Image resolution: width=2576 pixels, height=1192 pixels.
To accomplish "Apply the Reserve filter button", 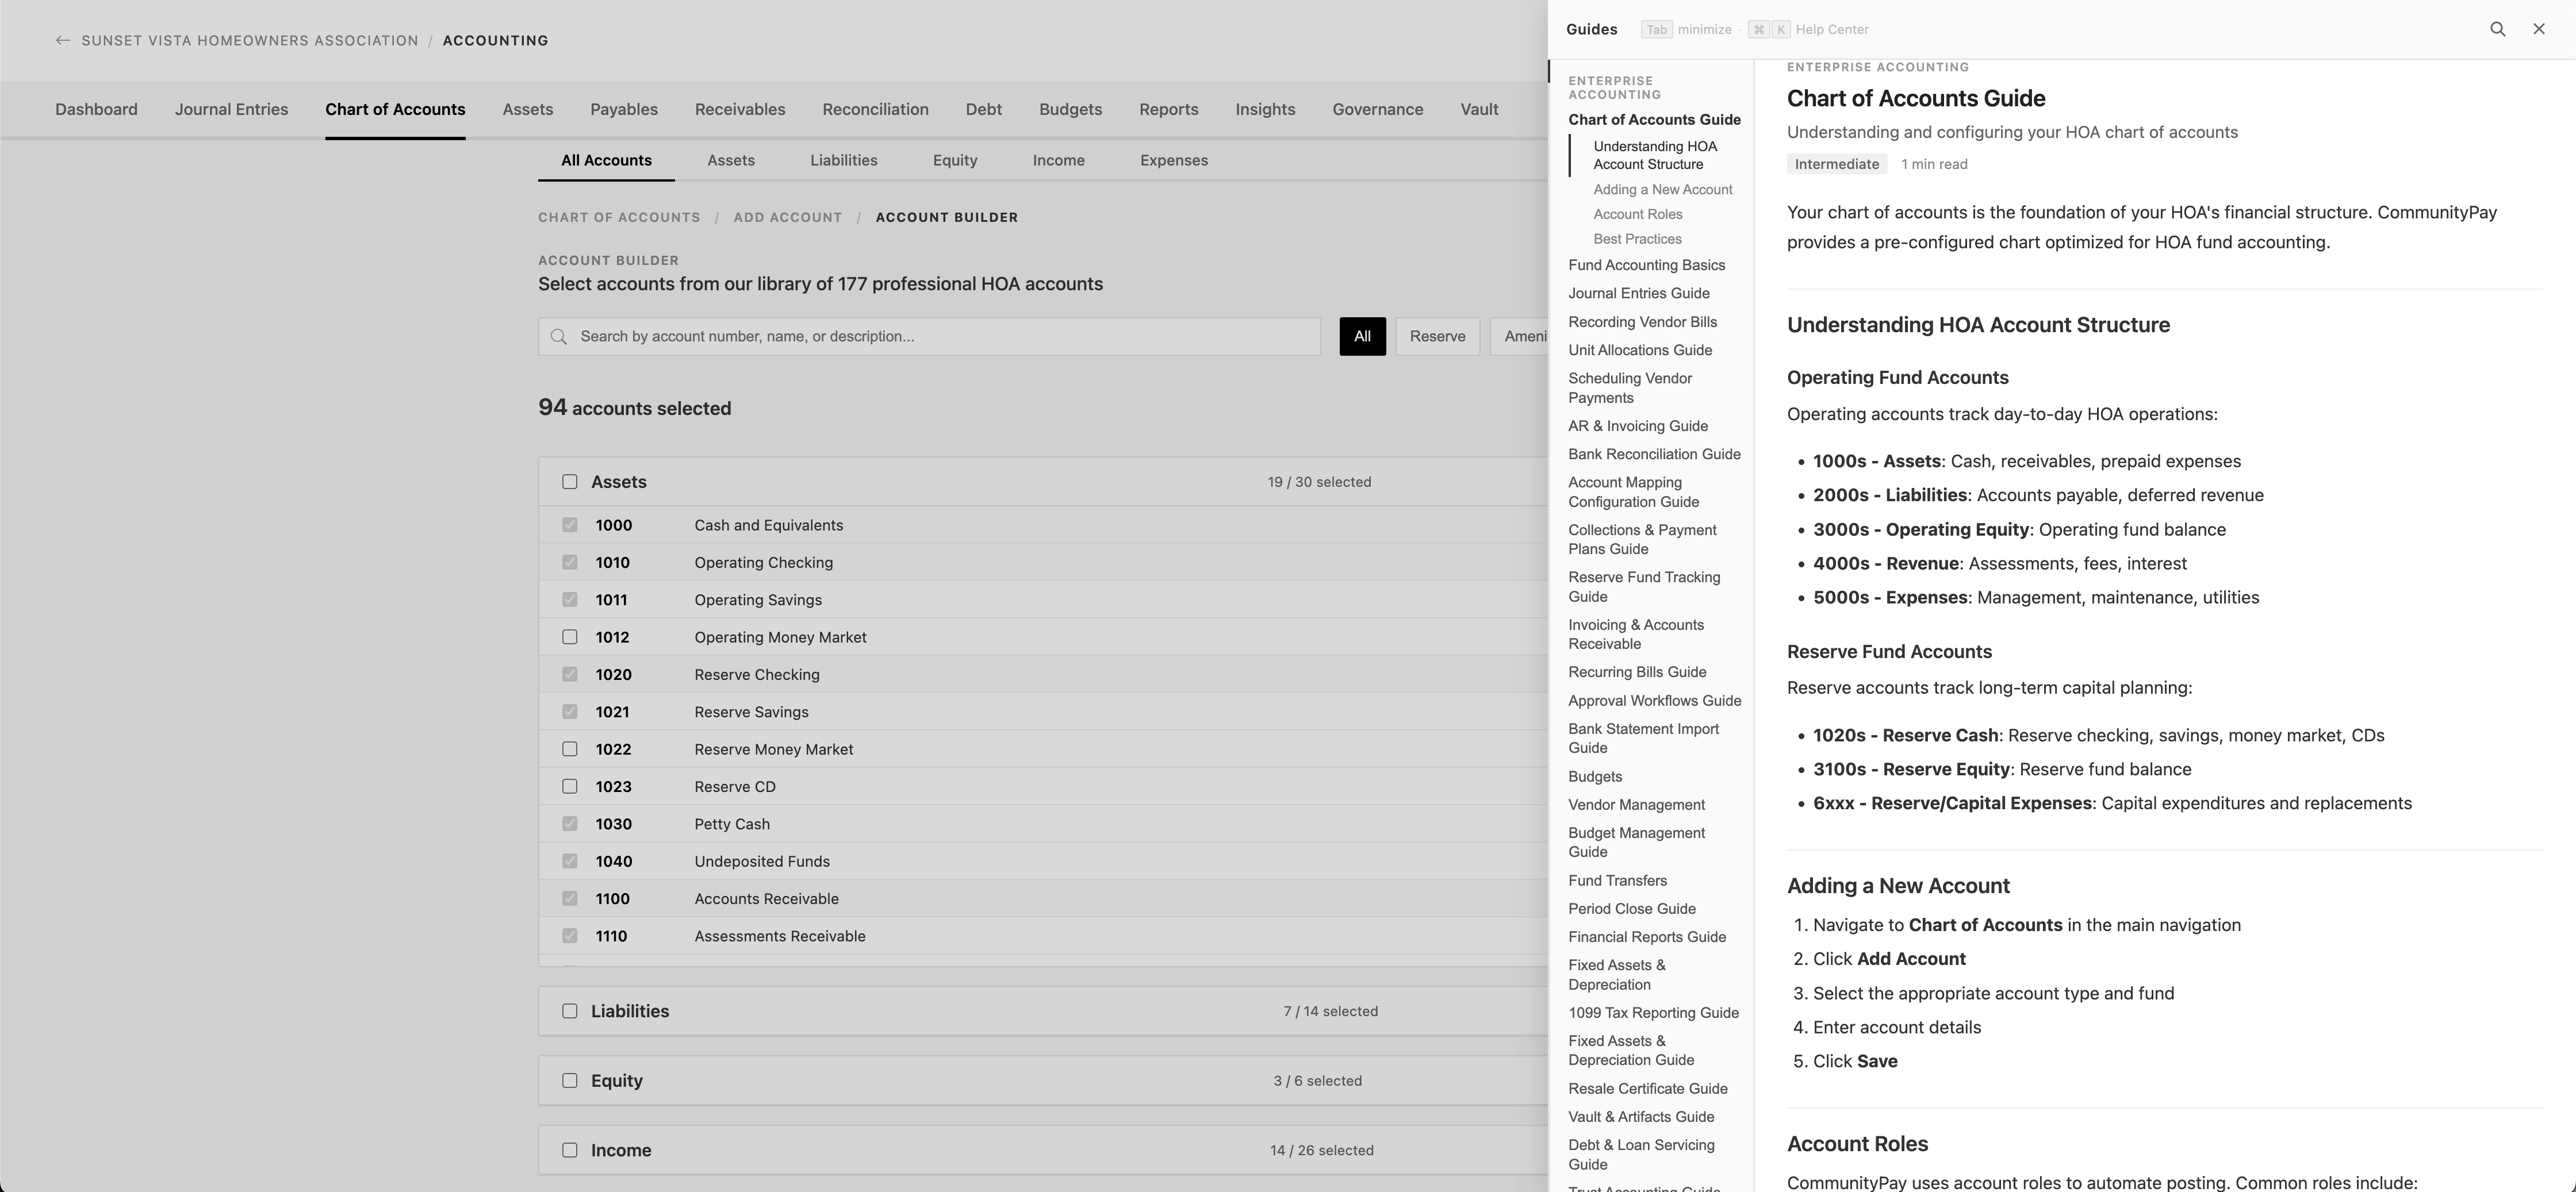I will click(1437, 336).
